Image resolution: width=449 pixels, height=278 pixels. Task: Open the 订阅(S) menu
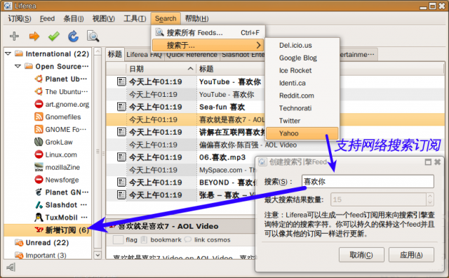20,19
